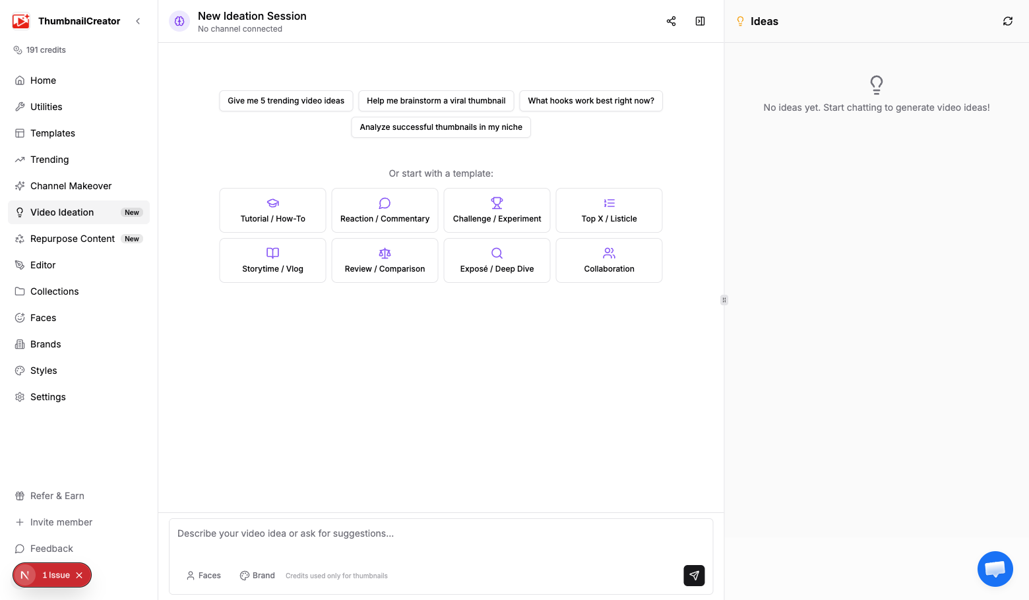
Task: Collapse the left sidebar with the chevron
Action: coord(138,20)
